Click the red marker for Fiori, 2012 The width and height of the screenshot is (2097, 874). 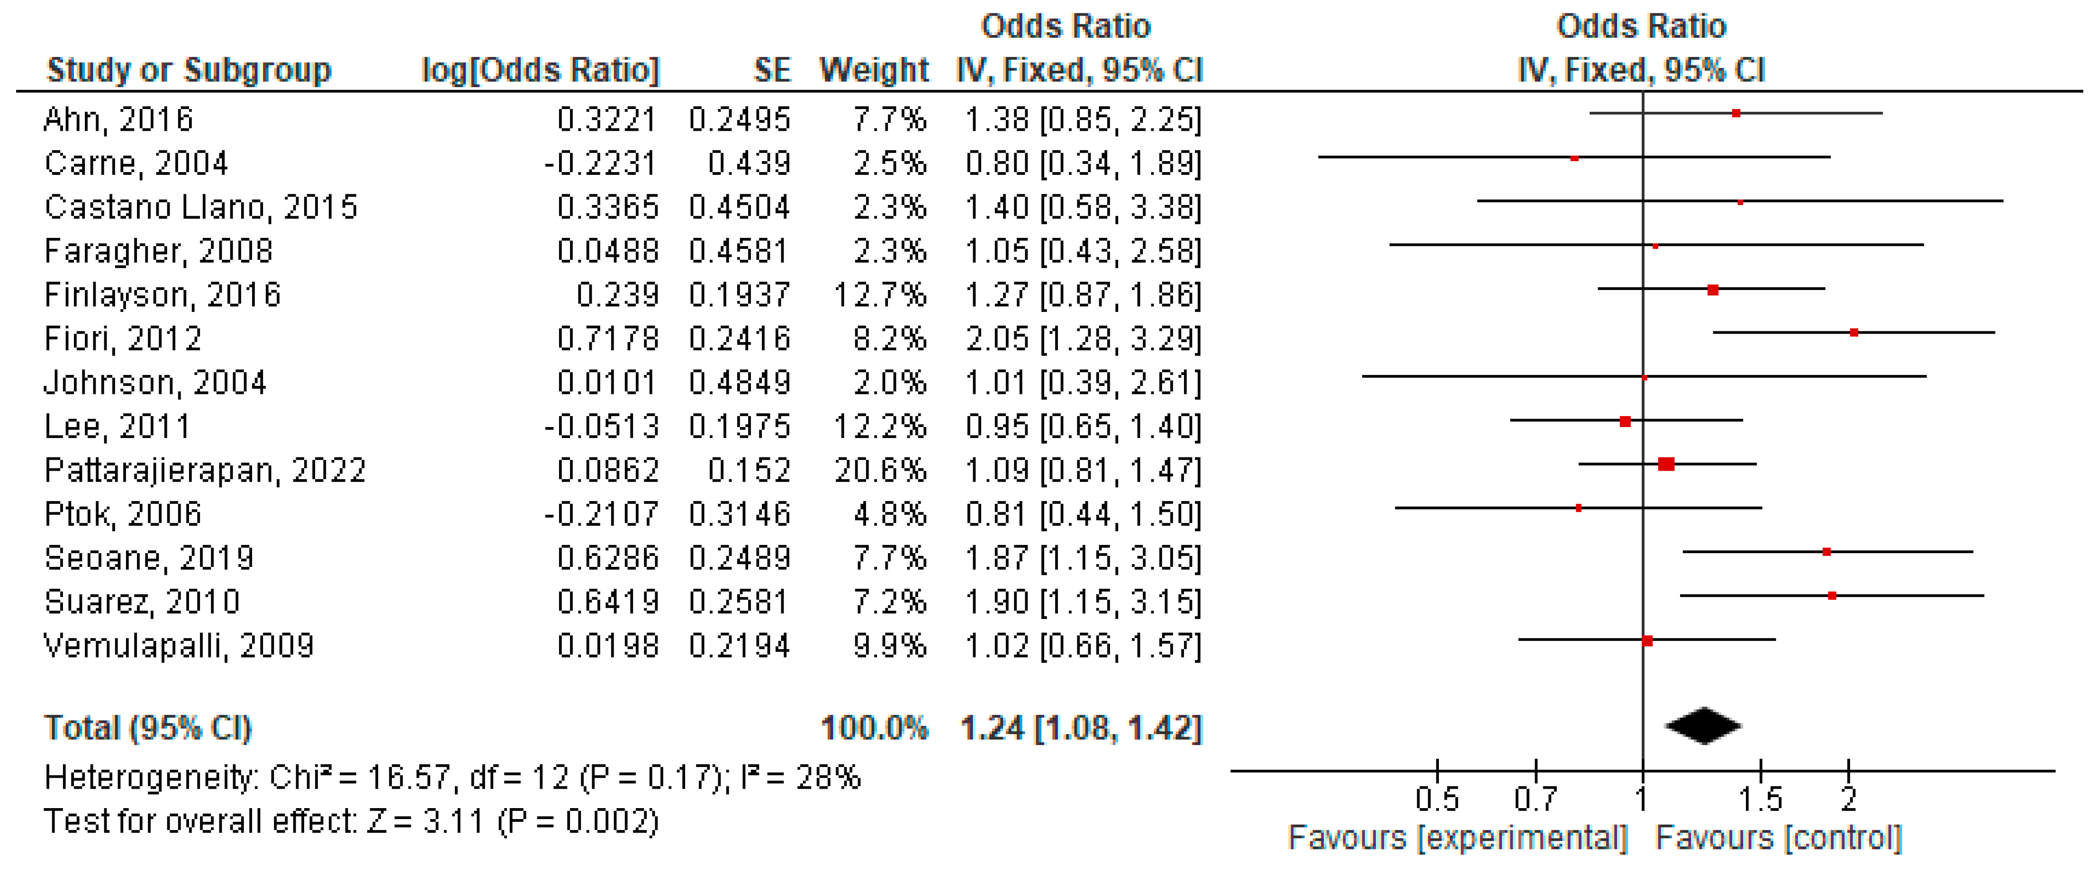point(1854,332)
